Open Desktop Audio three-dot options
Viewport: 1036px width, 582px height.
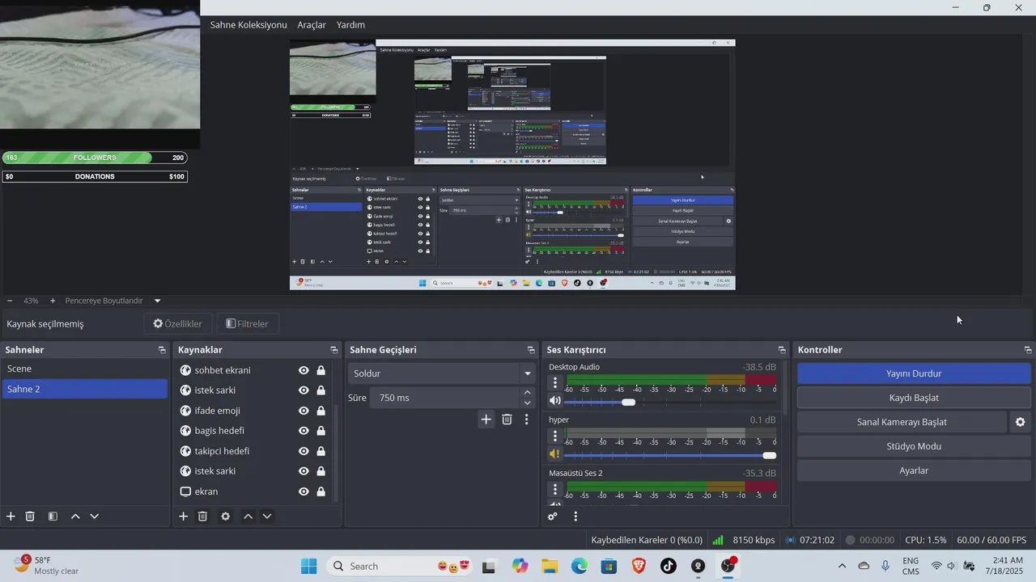pyautogui.click(x=555, y=383)
